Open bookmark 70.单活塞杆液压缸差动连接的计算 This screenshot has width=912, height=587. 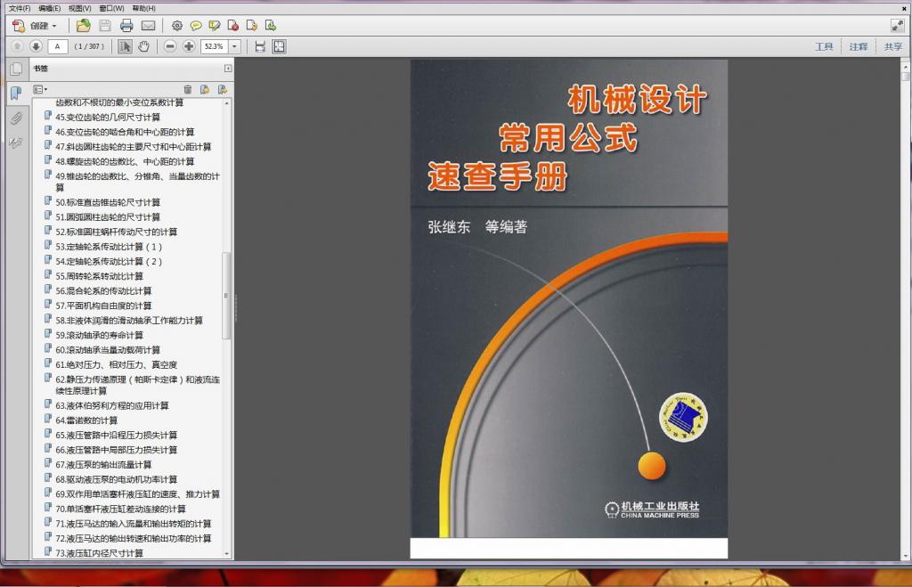[x=120, y=509]
